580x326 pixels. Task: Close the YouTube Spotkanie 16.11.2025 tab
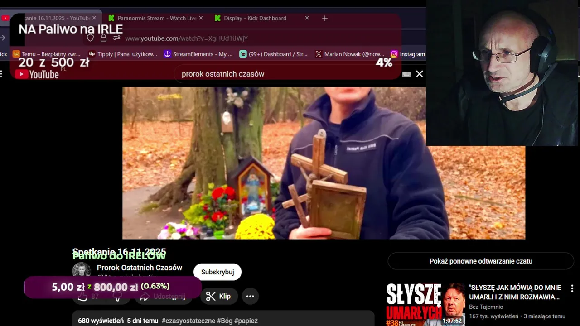click(94, 18)
